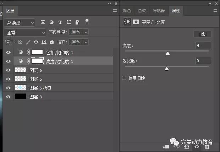Click the lock transparent pixels icon

[21, 42]
